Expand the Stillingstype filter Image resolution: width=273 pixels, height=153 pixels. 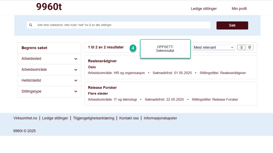[x=49, y=91]
